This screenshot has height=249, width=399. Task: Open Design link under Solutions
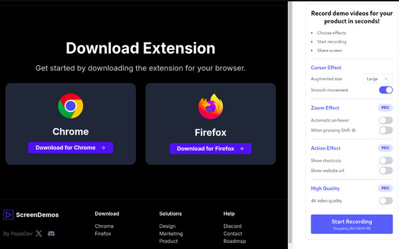168,226
